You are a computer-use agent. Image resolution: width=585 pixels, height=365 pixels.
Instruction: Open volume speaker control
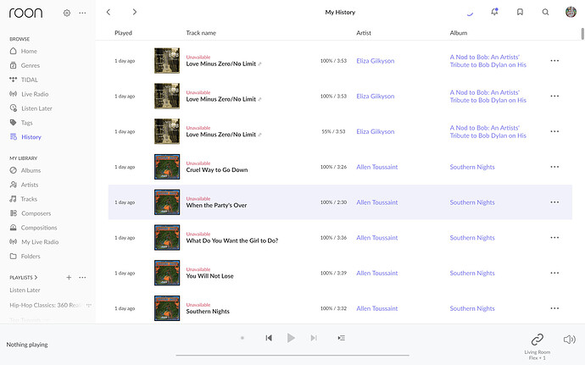[x=569, y=340]
